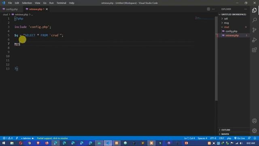This screenshot has width=259, height=146.
Task: Open the Terminal menu
Action: 61,3
